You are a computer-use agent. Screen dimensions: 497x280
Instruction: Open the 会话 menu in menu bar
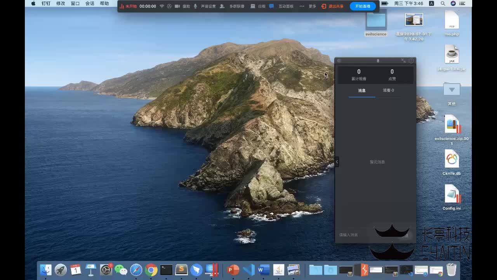90,3
